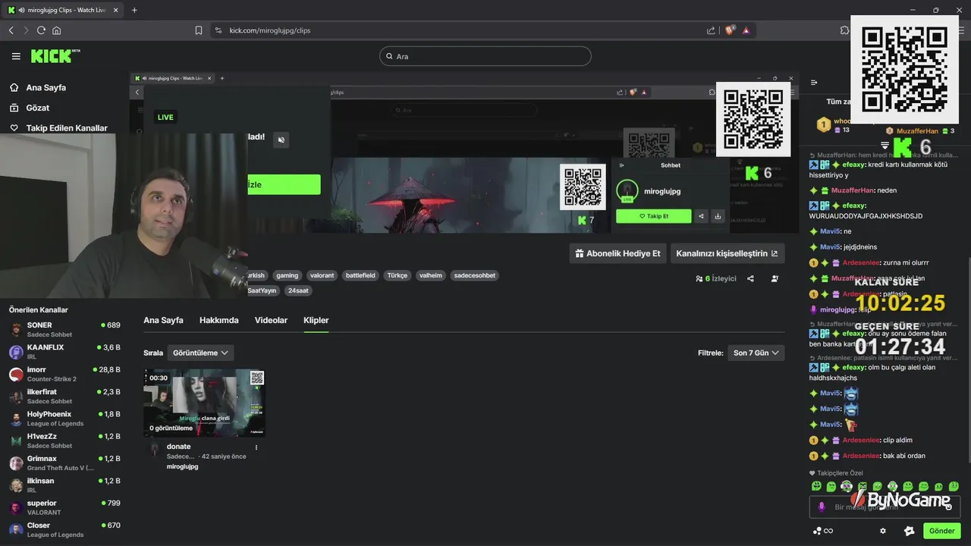Open Closer League of Legends channel
The width and height of the screenshot is (971, 546).
click(64, 529)
